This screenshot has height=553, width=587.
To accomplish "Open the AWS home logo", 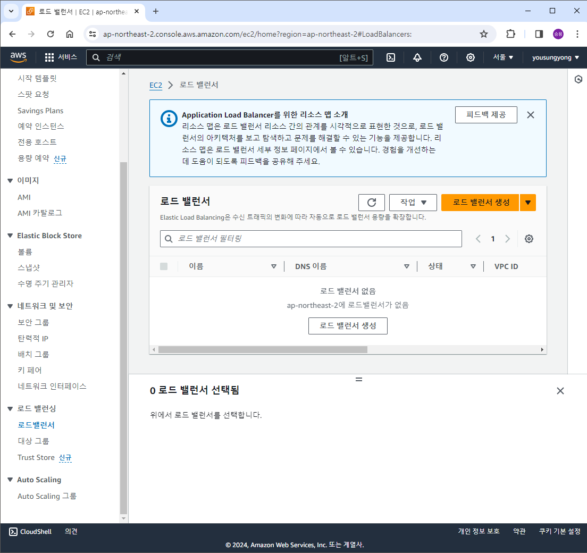I will (18, 57).
